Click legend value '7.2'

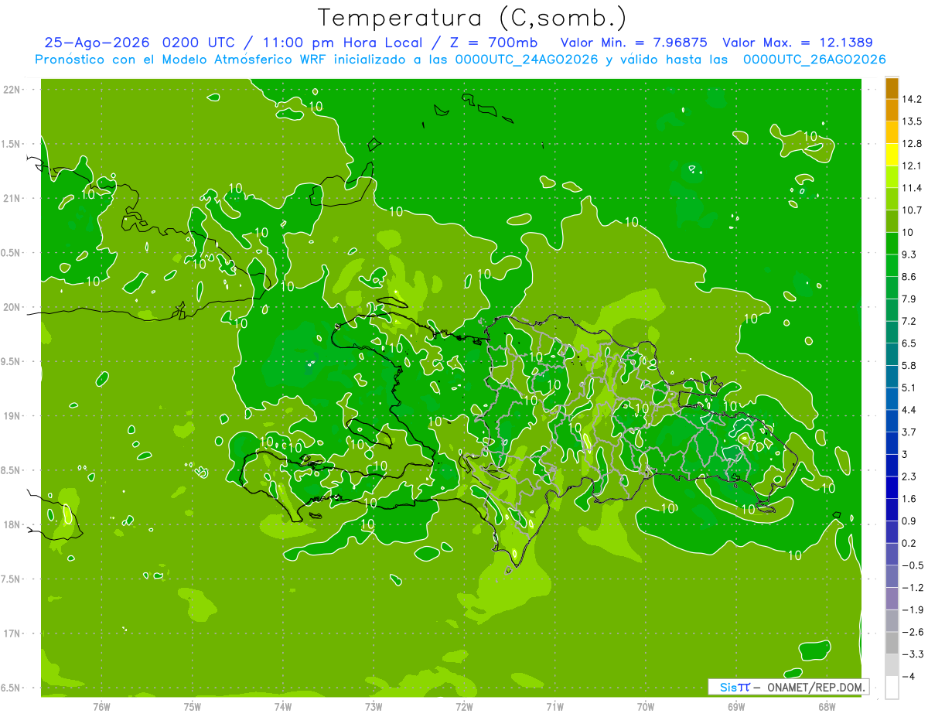point(909,321)
